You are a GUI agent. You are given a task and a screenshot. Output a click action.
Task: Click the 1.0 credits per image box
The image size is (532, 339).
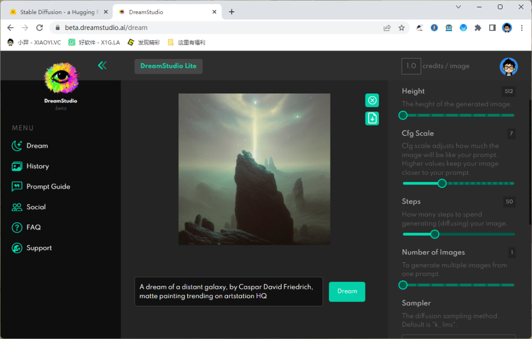point(411,66)
